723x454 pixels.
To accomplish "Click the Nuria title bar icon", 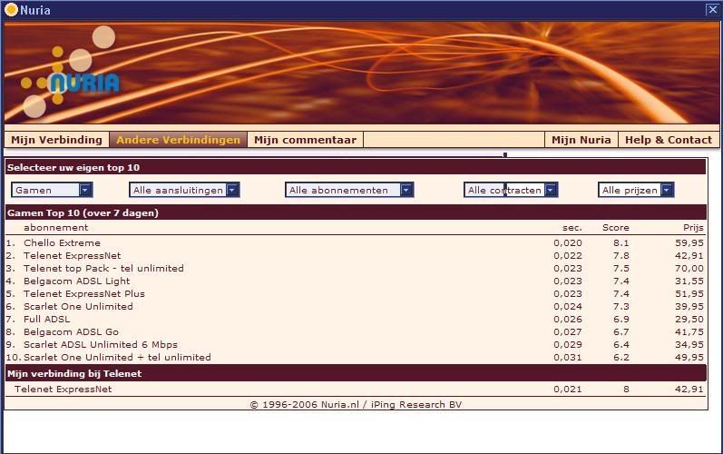I will [x=11, y=10].
